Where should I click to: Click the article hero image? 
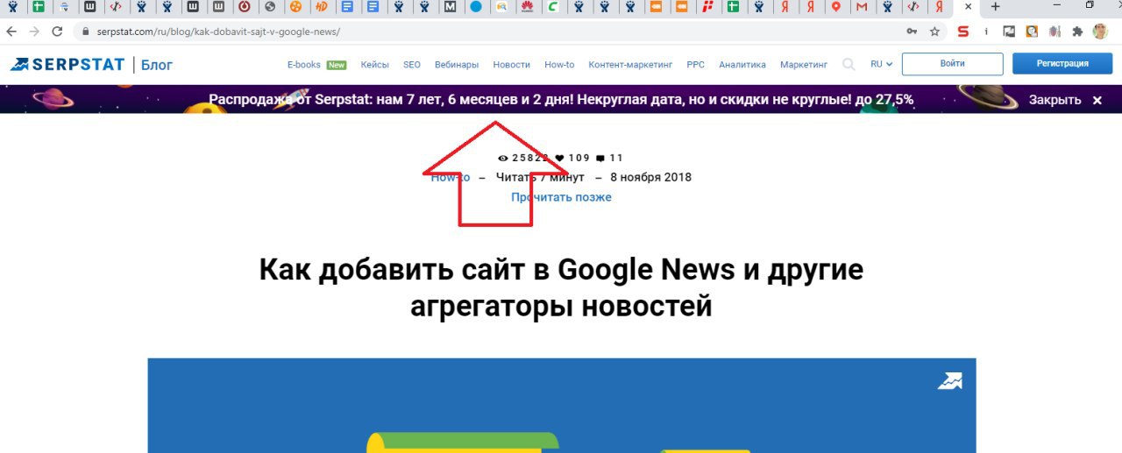coord(561,406)
